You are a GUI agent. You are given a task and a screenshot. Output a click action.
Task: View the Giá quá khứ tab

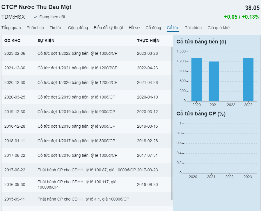click(x=219, y=28)
